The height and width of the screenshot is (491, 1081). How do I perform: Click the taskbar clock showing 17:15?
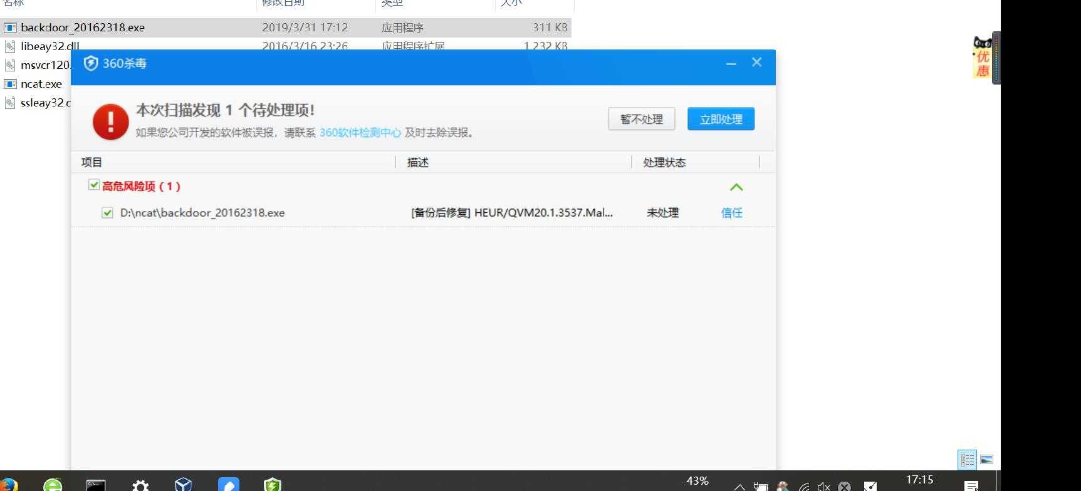(x=919, y=480)
